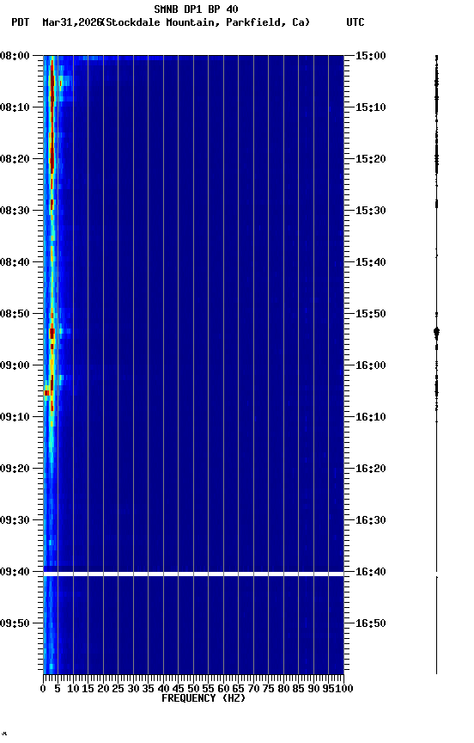
Task: Click the 09:30 PDT time label
Action: click(x=15, y=521)
